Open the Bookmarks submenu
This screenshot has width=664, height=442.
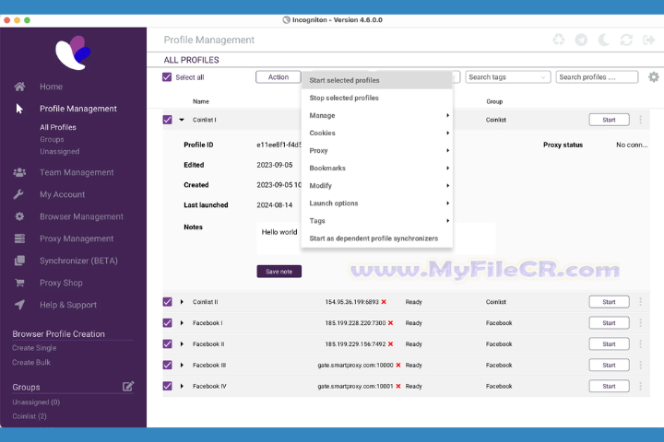click(377, 168)
